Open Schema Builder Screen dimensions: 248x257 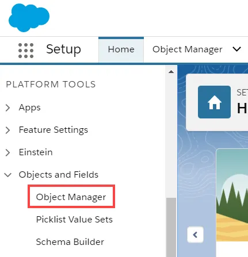pos(70,241)
